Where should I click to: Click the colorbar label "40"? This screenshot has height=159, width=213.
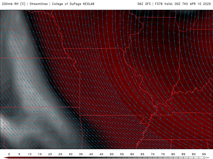point(91,154)
